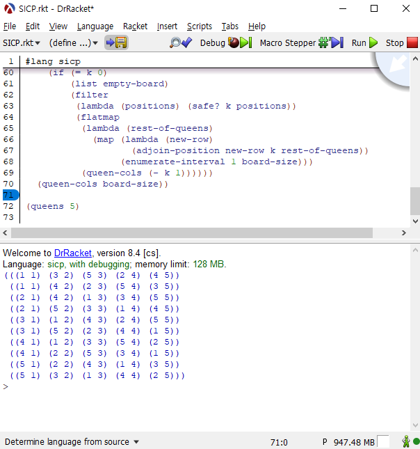Follow the DrRacket link in the welcome message
The image size is (420, 449).
[74, 253]
